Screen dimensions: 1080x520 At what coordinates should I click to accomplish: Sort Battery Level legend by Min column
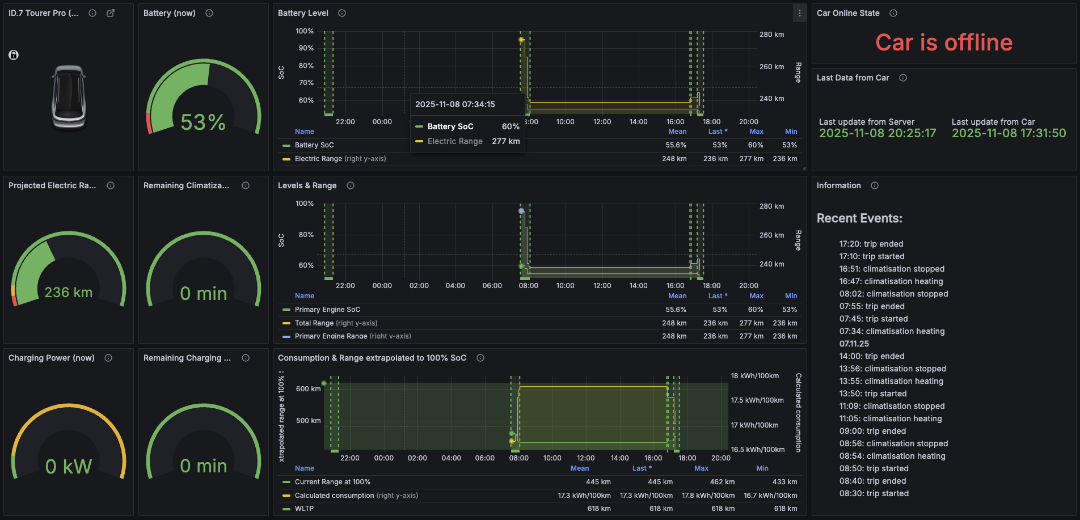pyautogui.click(x=791, y=132)
